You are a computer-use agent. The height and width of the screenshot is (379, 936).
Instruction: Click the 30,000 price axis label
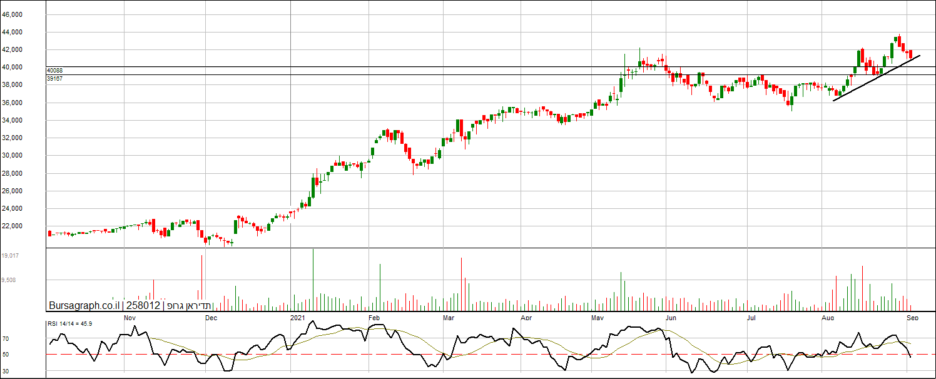13,155
